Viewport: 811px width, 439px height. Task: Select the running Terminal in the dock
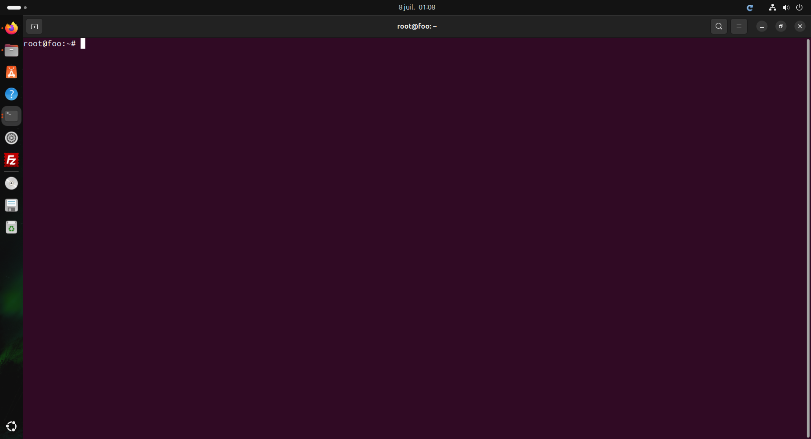(11, 115)
